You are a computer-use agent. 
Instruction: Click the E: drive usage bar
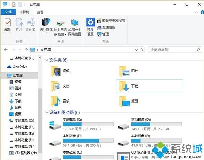click(x=88, y=141)
